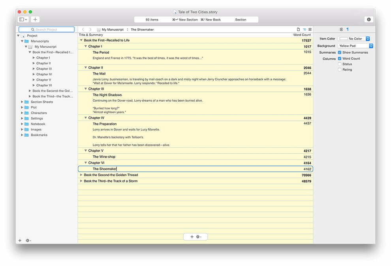Image resolution: width=391 pixels, height=266 pixels.
Task: Open the Item Color No Color picker
Action: [354, 39]
